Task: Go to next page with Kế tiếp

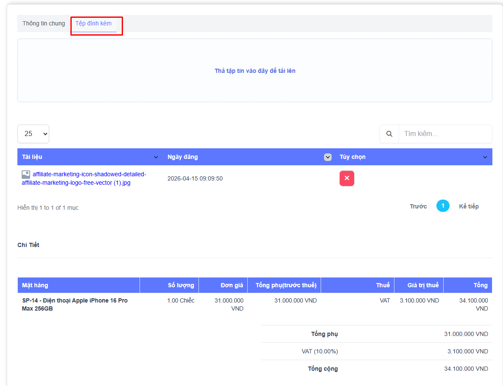Action: [x=469, y=206]
